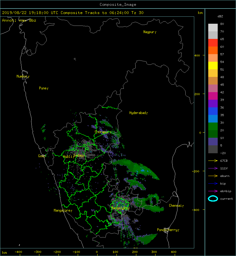Viewport: 236px width, 256px height.
Task: Click the Composite_Image title text
Action: pos(118,5)
